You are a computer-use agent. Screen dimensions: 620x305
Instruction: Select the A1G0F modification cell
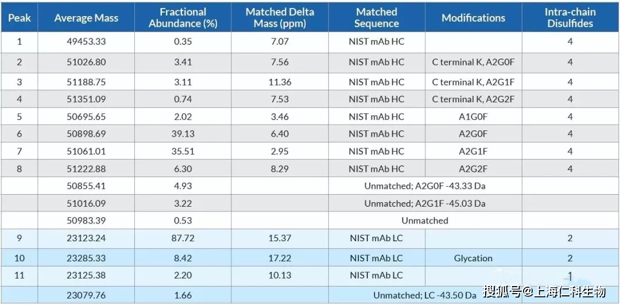[x=473, y=117]
